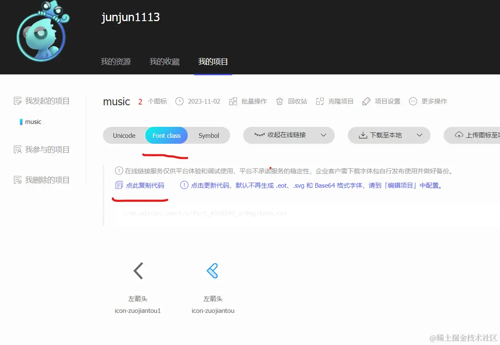
Task: Click the copy icon beside 点此复制代码
Action: pyautogui.click(x=119, y=185)
